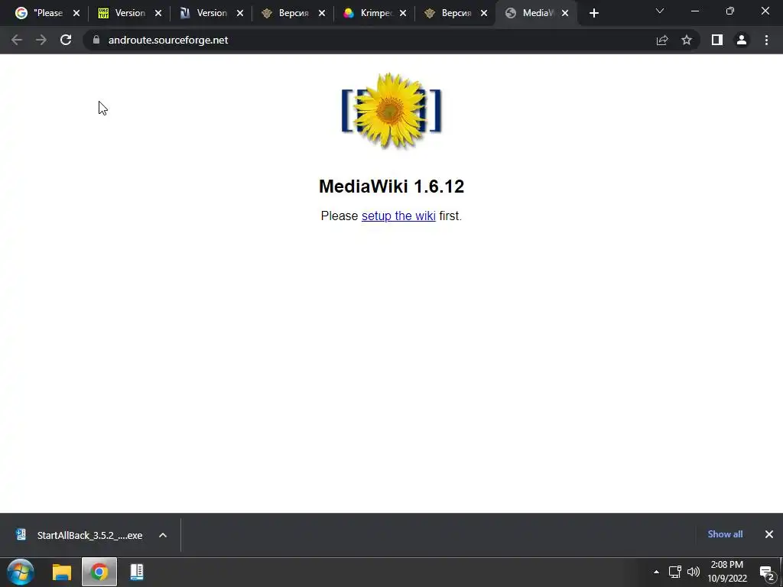Close the second Version tab
This screenshot has width=783, height=587.
239,14
